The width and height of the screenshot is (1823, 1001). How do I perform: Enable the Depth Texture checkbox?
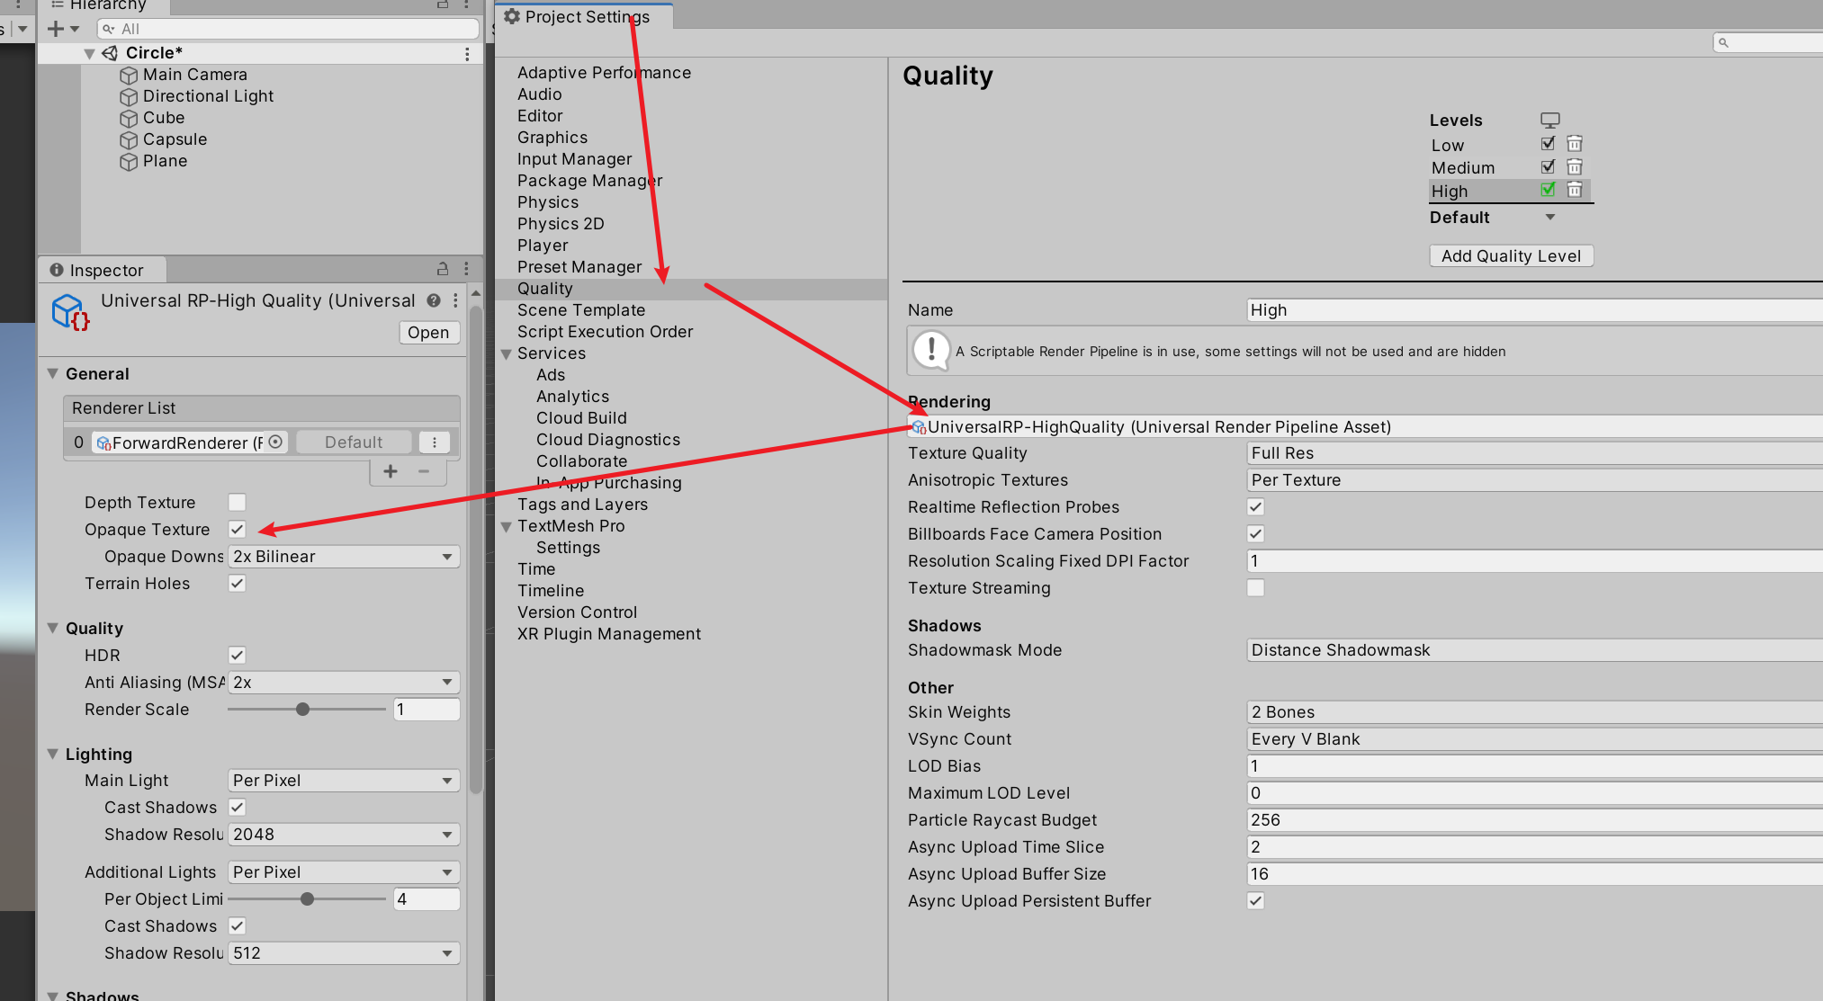238,503
